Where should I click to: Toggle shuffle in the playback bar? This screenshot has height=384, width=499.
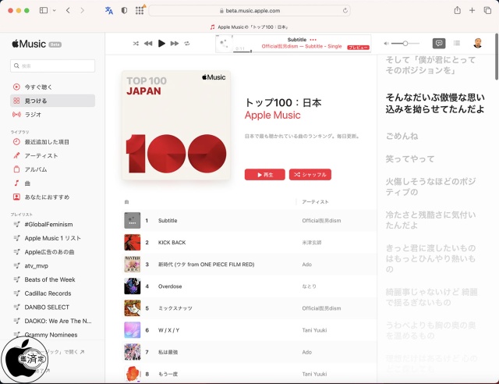click(136, 44)
